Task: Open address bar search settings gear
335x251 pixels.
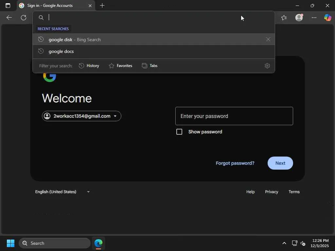Action: 267,66
